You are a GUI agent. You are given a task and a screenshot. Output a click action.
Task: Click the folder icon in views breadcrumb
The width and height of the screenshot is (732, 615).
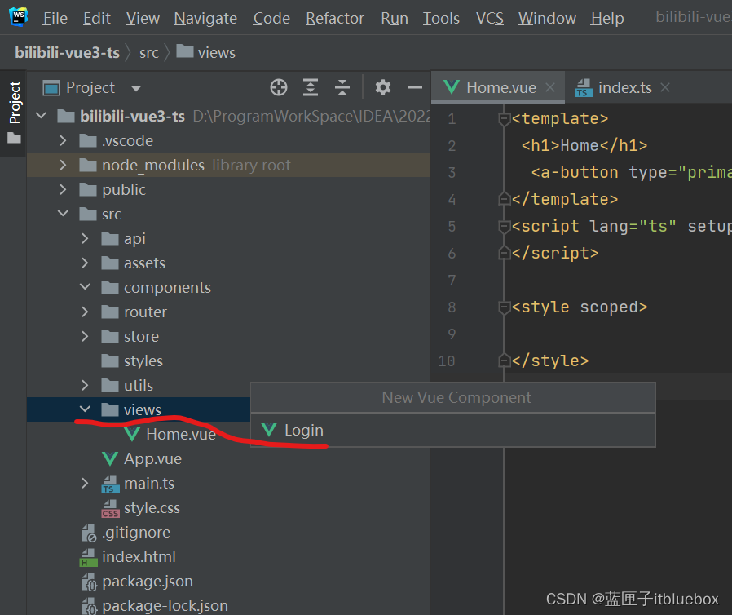coord(185,51)
